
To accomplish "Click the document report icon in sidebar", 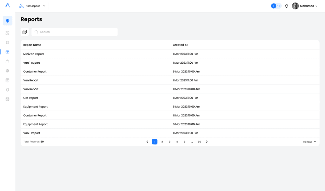I will (8, 80).
